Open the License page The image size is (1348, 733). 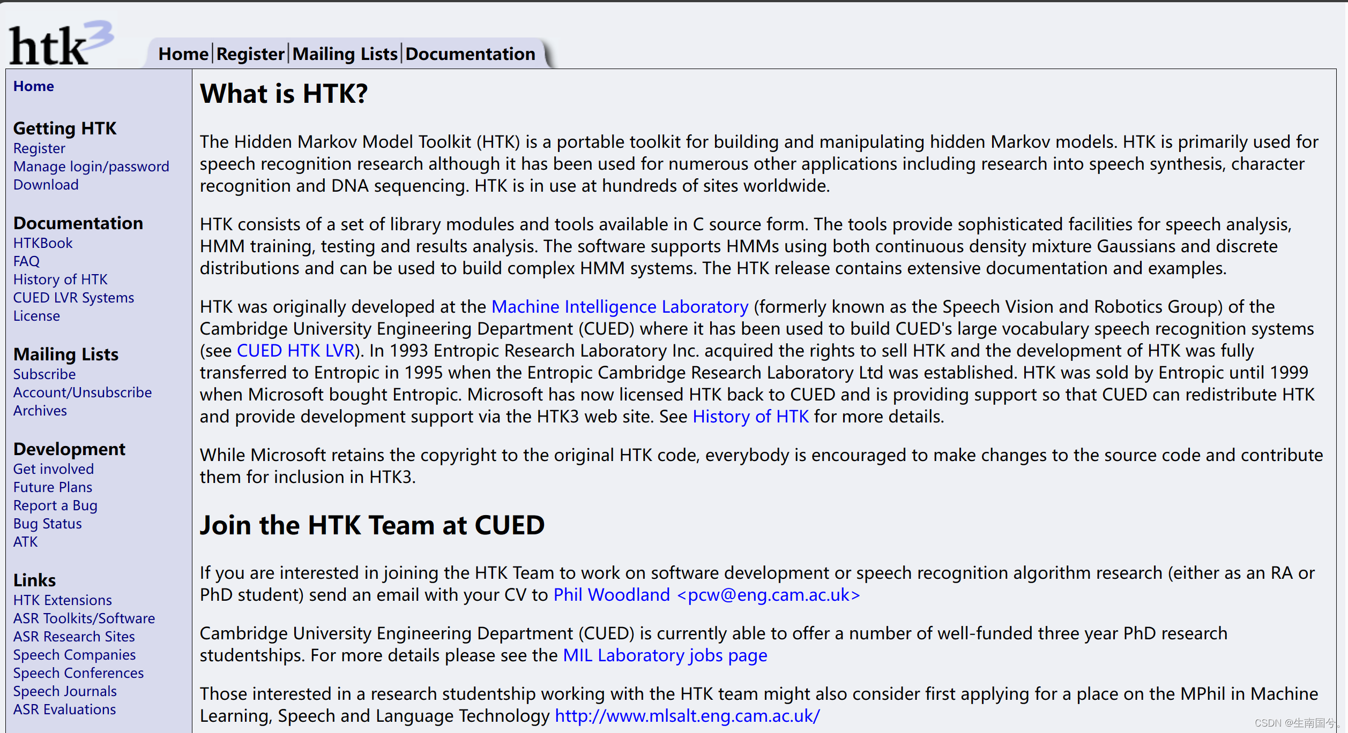coord(36,315)
